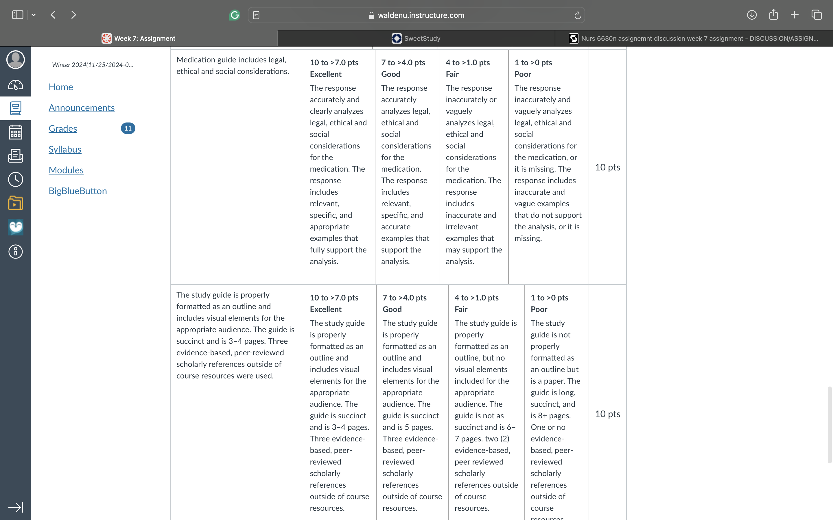833x520 pixels.
Task: Open the Modules course link
Action: point(66,170)
